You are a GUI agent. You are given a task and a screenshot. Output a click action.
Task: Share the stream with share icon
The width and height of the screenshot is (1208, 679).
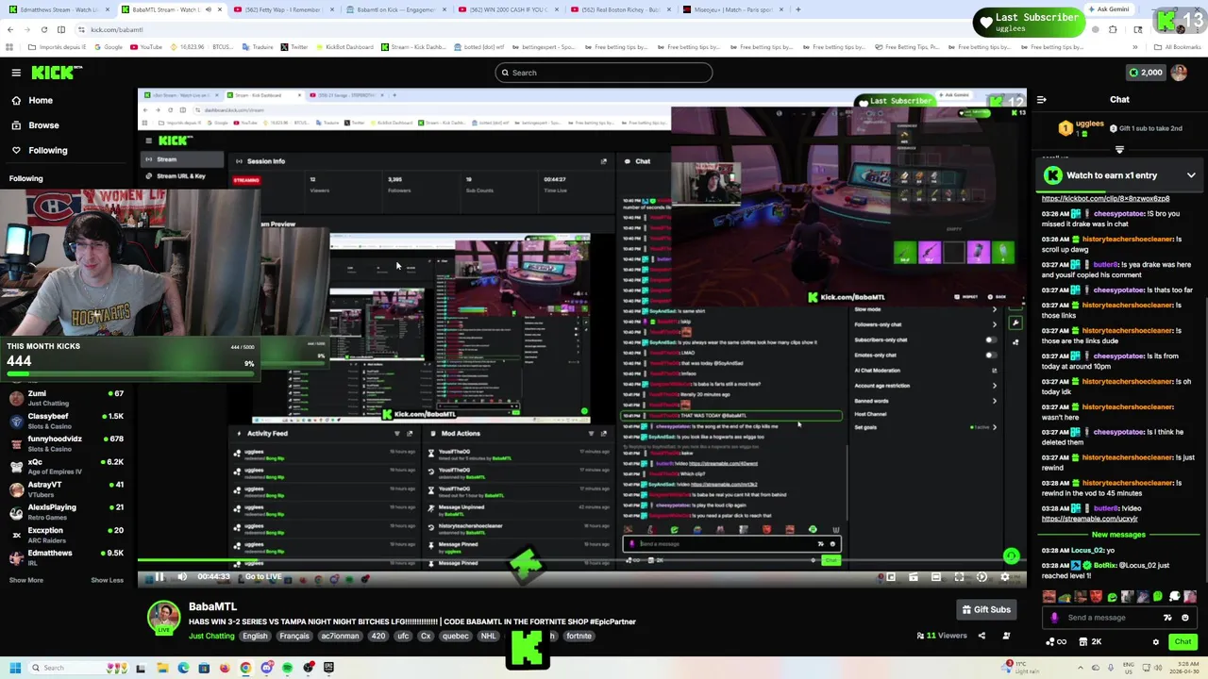[981, 636]
